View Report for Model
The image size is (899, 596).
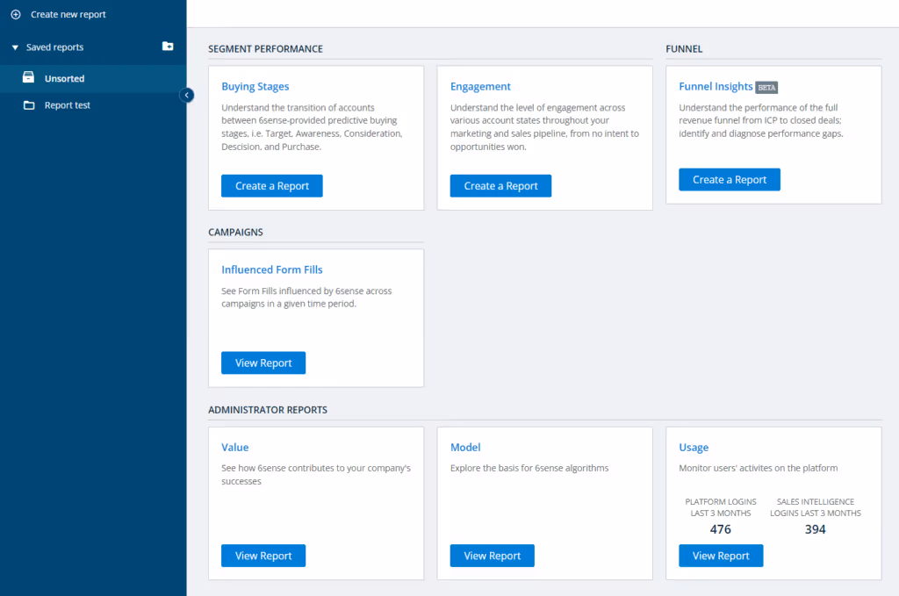coord(492,556)
